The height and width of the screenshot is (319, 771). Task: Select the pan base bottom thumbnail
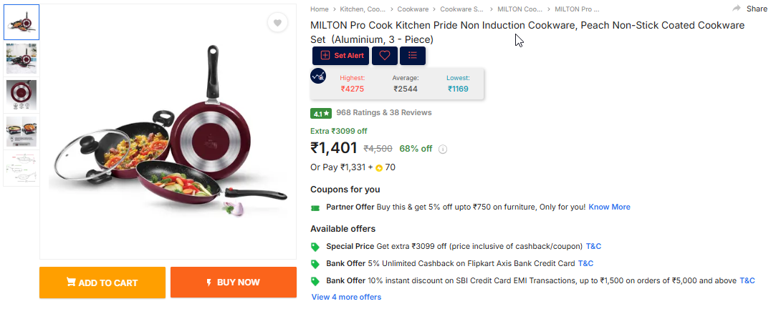point(21,94)
